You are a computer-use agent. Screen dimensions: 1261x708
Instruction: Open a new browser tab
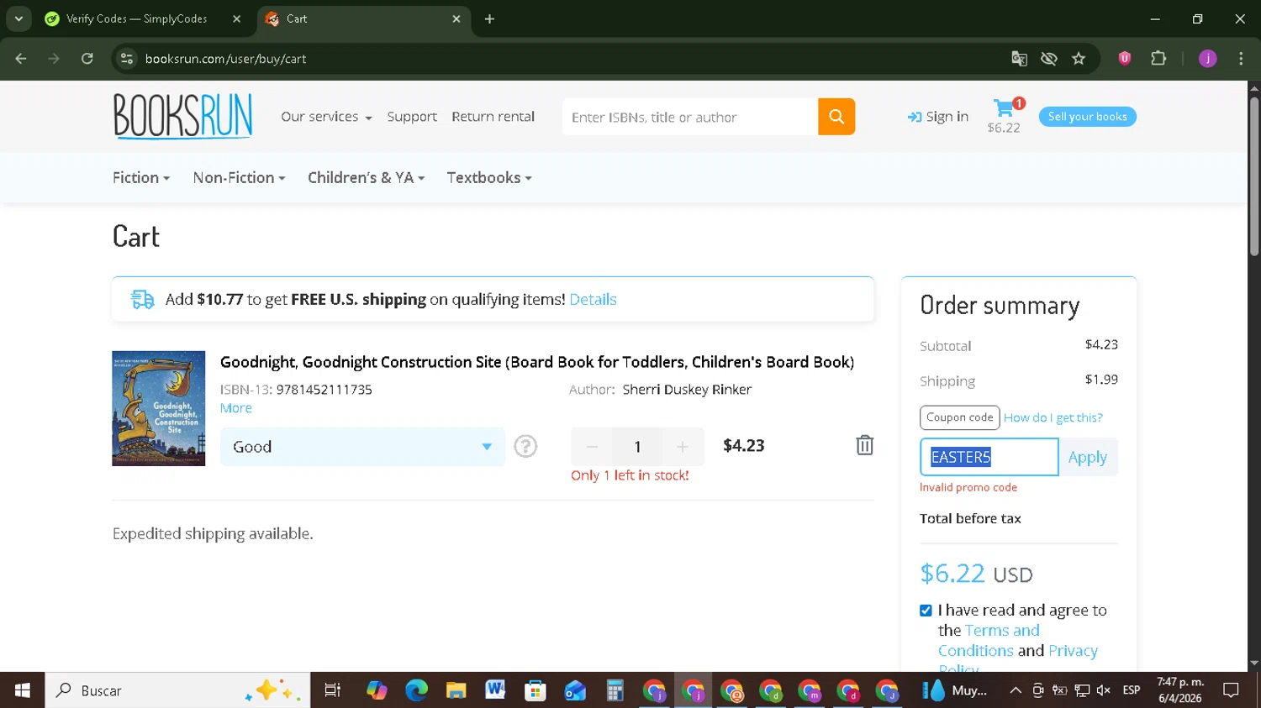[x=489, y=18]
